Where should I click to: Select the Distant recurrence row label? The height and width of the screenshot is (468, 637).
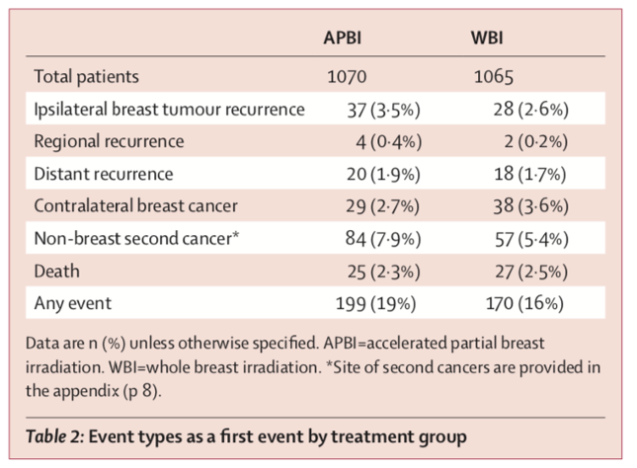tap(104, 174)
